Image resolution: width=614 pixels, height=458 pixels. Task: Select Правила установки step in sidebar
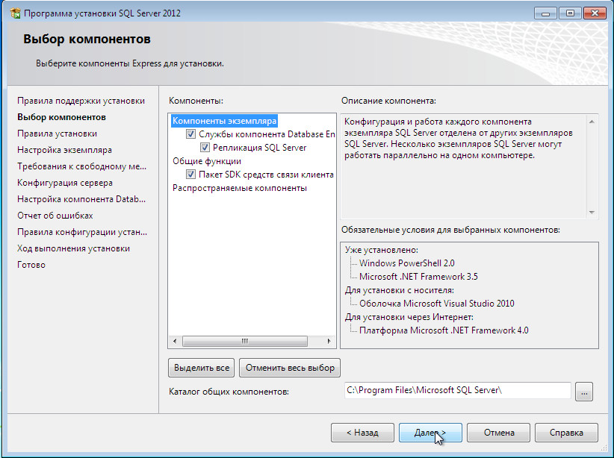point(58,134)
